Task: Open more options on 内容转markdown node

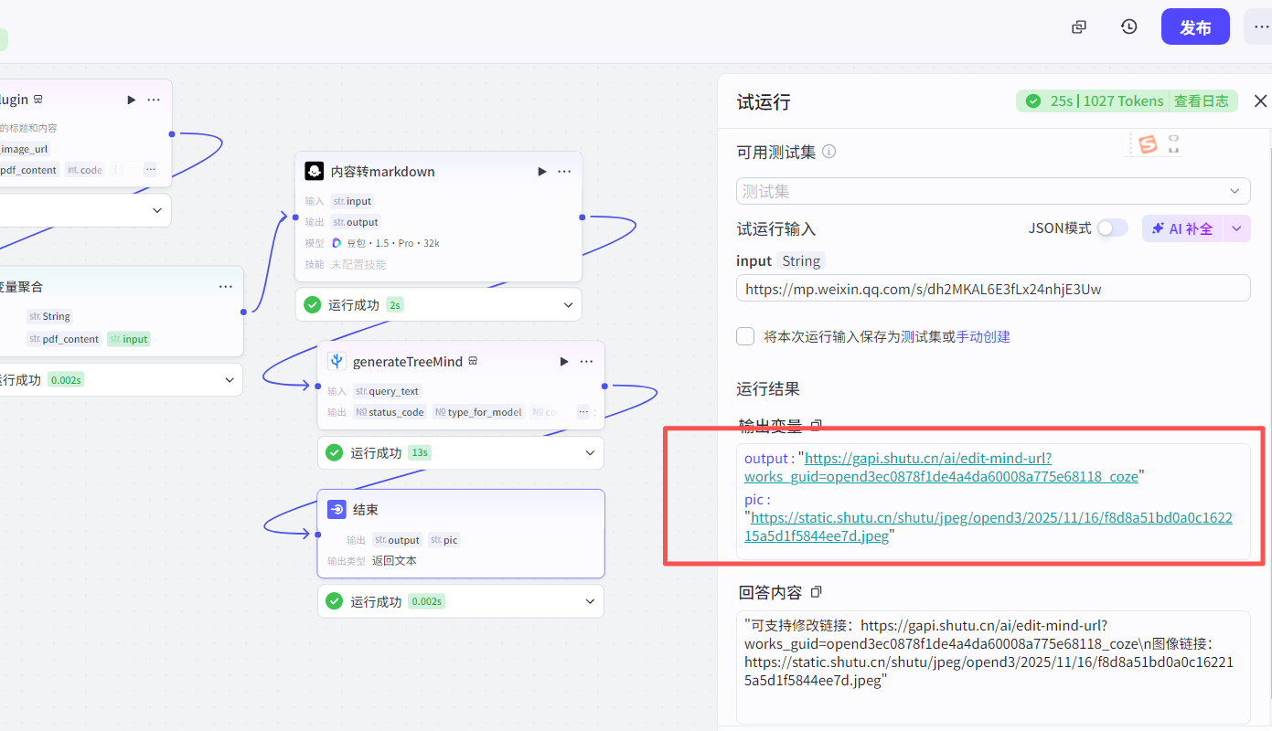Action: click(x=564, y=171)
